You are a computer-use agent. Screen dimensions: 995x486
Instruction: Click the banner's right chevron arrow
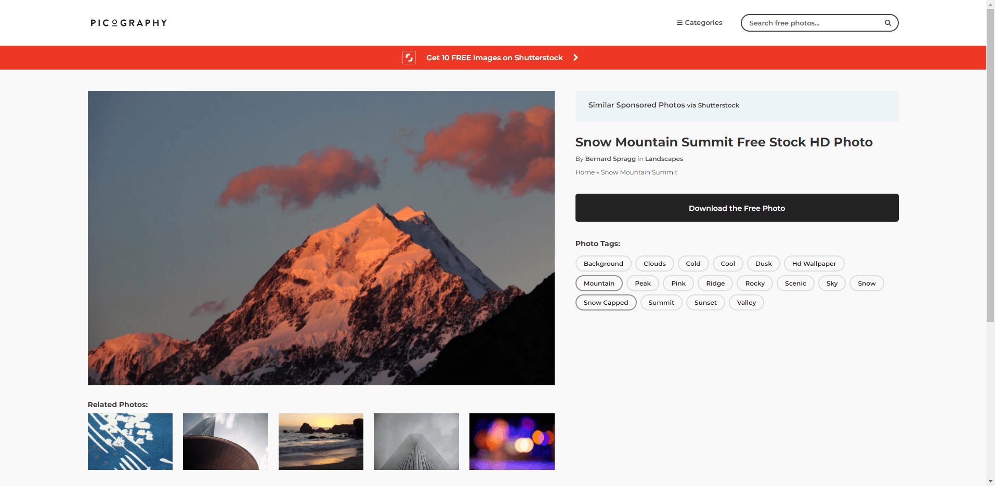575,58
